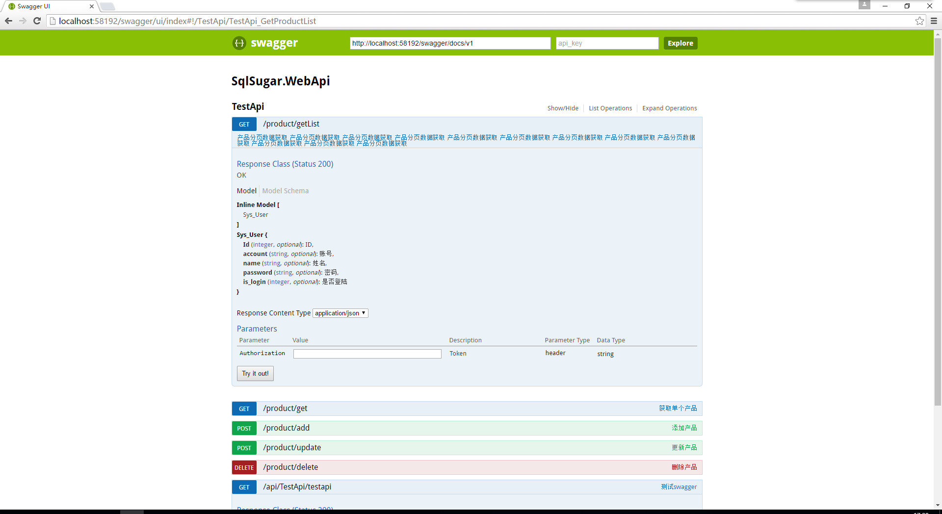The height and width of the screenshot is (514, 942).
Task: Click the Explore button
Action: tap(680, 43)
